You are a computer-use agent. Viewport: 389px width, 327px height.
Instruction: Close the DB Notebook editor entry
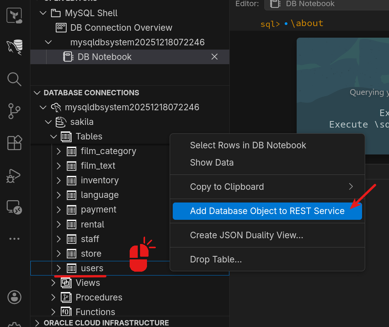[215, 57]
